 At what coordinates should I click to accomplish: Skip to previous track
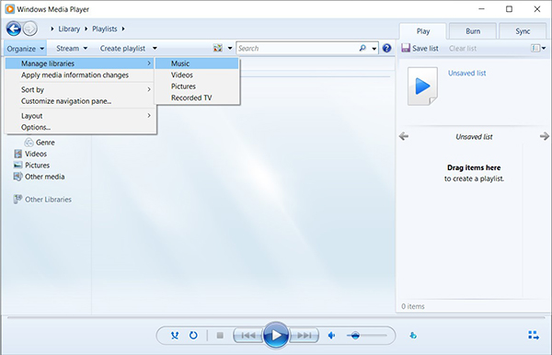(248, 336)
